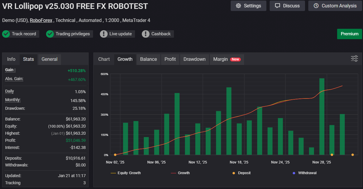Click the Settings gear icon
This screenshot has width=363, height=189.
click(x=238, y=6)
